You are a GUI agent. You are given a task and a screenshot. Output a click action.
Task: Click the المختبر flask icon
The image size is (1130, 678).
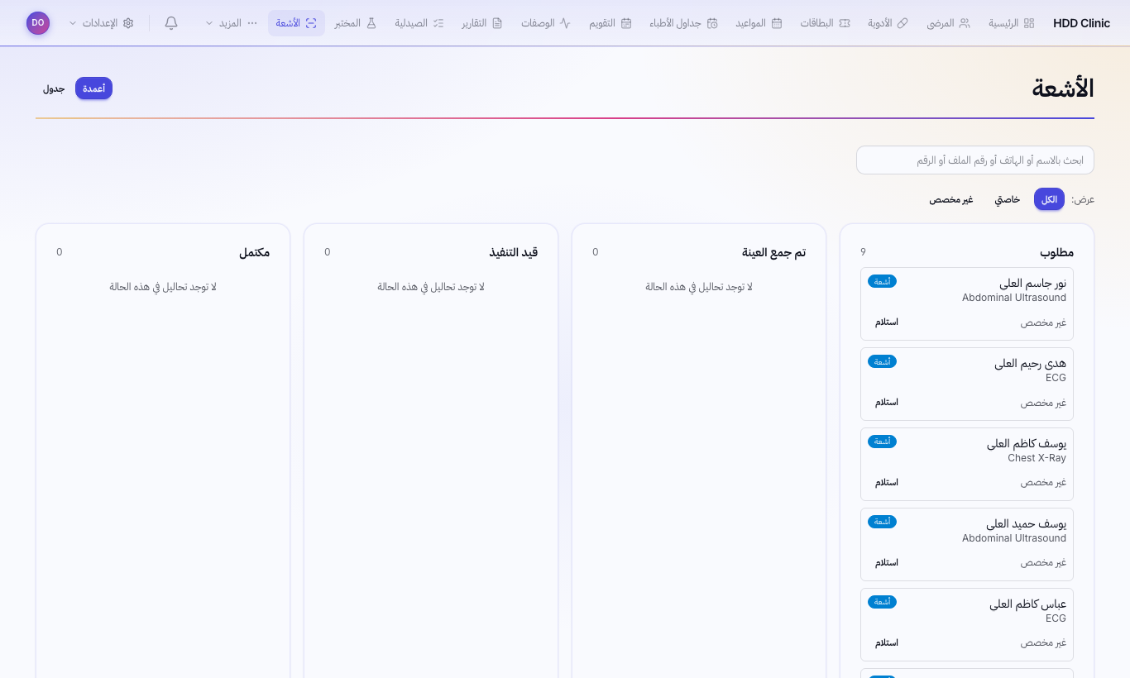(x=371, y=23)
